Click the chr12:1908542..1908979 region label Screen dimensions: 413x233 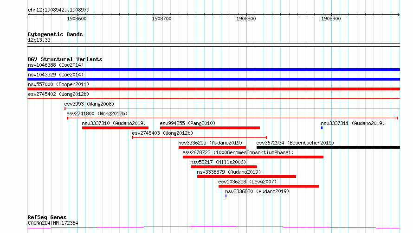tap(58, 10)
